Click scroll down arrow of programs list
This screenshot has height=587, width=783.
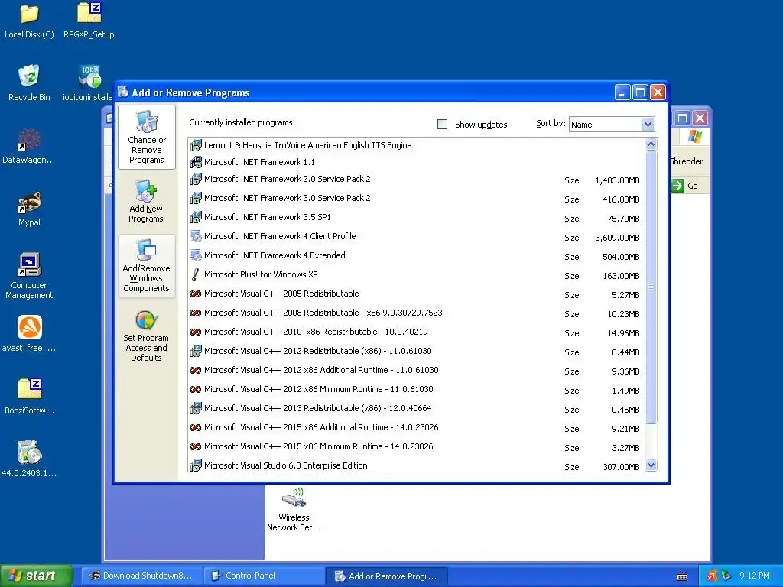[x=651, y=465]
